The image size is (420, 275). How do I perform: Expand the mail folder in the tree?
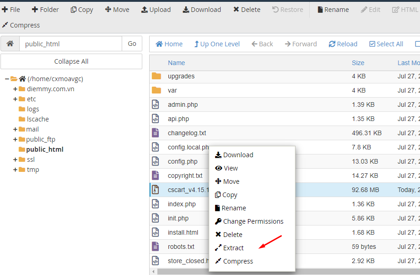click(x=15, y=129)
